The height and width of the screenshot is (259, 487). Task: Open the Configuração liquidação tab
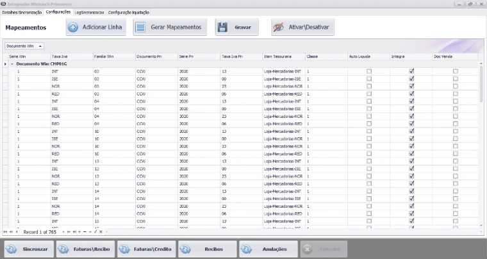tap(129, 12)
